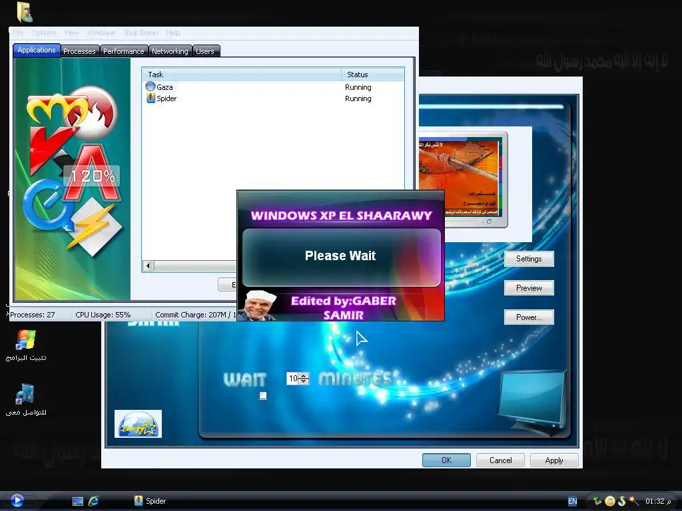Select Spider task row

tap(273, 98)
